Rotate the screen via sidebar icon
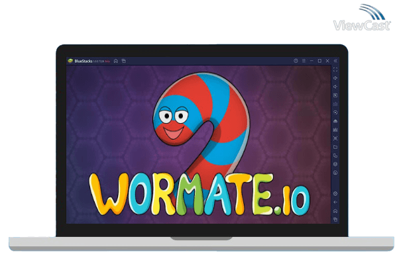 pyautogui.click(x=335, y=156)
